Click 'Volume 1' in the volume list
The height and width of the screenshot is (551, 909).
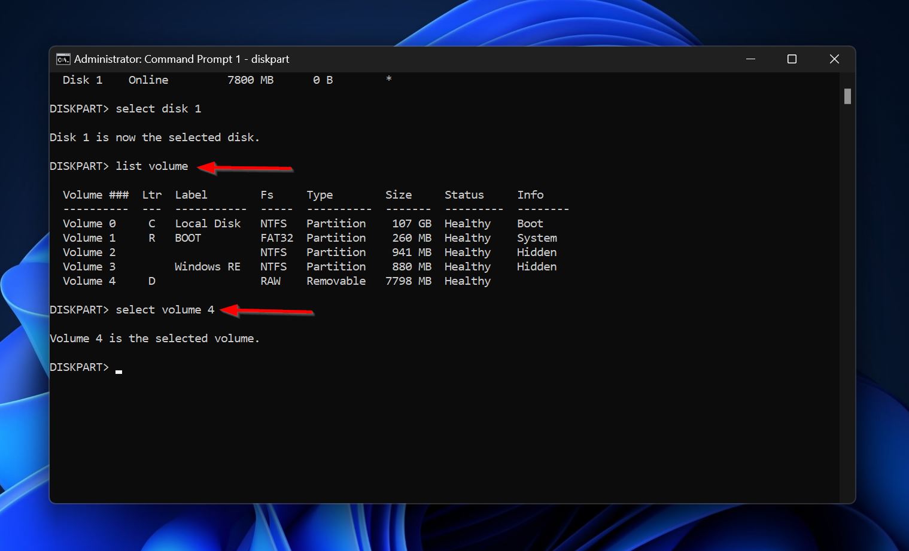click(x=89, y=238)
